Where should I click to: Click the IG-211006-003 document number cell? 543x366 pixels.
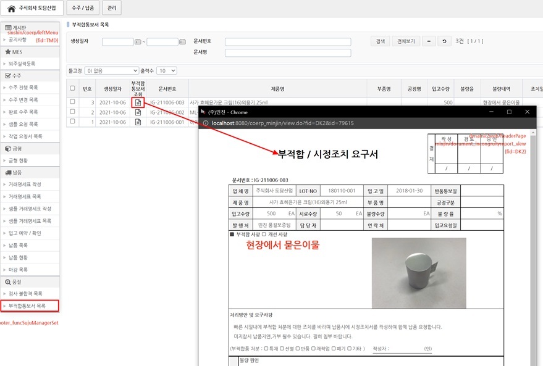click(167, 102)
